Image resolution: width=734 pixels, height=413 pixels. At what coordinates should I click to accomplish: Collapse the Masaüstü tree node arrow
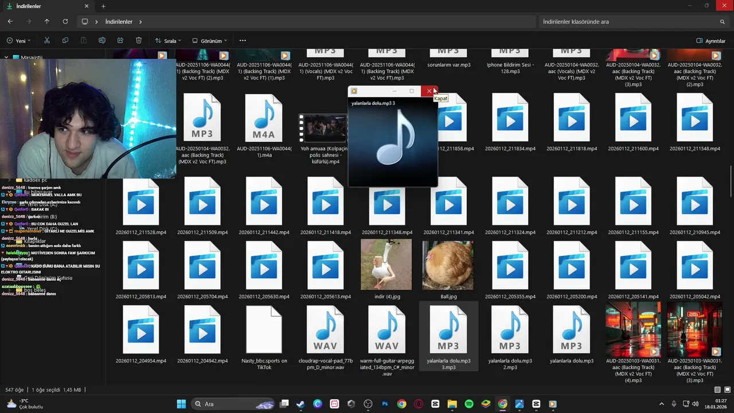pos(6,58)
